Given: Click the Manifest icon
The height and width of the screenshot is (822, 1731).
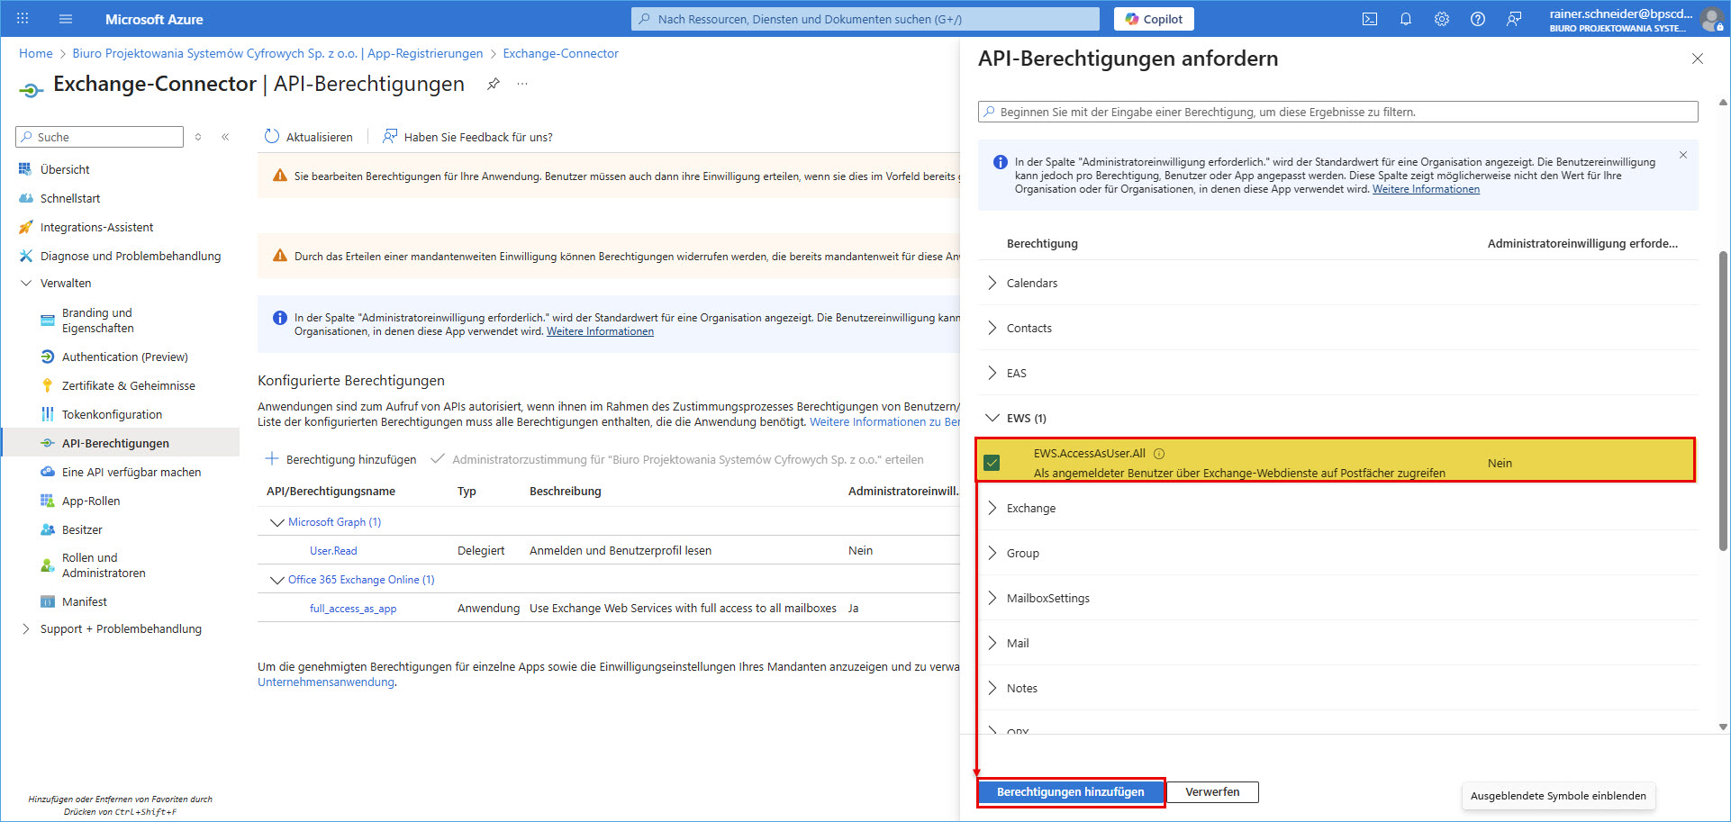Looking at the screenshot, I should (x=48, y=601).
